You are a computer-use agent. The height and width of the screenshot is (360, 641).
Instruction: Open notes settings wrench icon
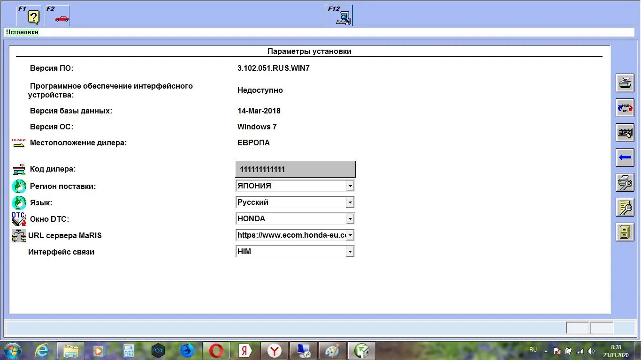pyautogui.click(x=625, y=207)
